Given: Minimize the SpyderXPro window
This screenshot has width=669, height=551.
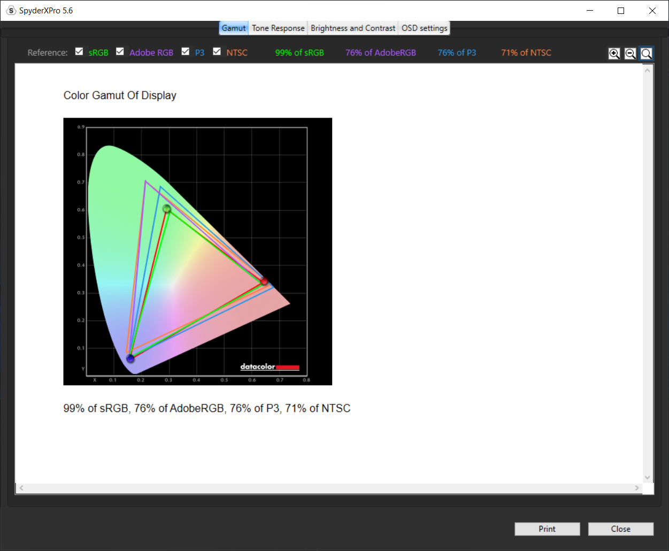Looking at the screenshot, I should [590, 11].
